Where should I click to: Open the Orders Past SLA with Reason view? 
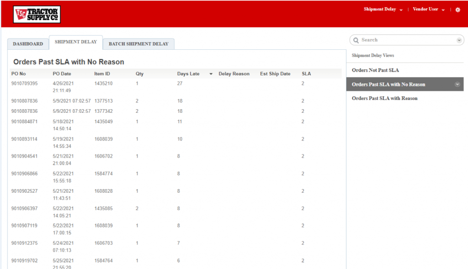(x=384, y=98)
